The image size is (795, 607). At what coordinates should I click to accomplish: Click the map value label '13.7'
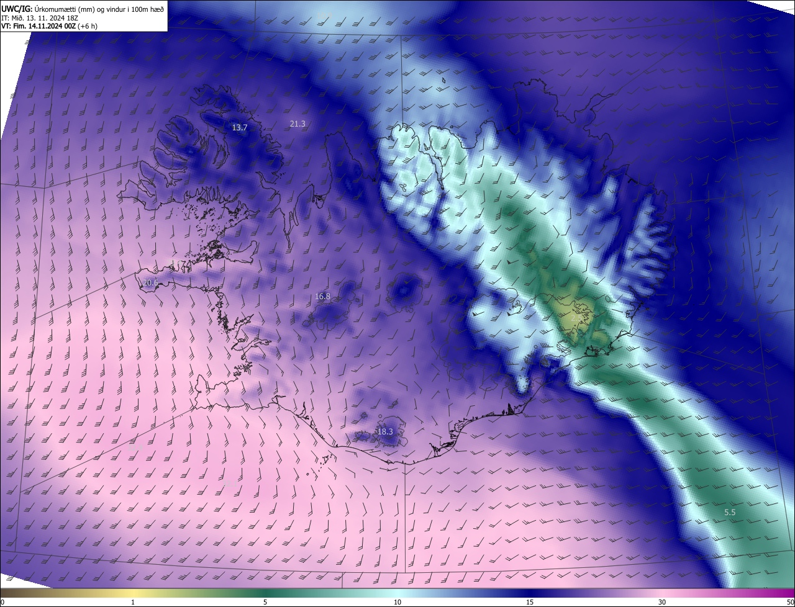tap(240, 127)
